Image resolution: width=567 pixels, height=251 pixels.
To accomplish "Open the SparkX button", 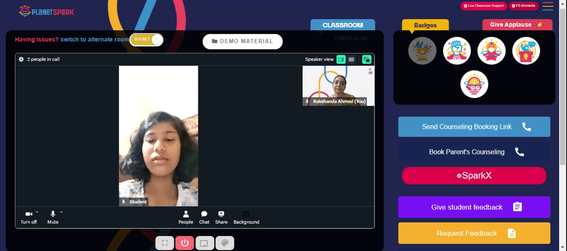I will [x=474, y=176].
